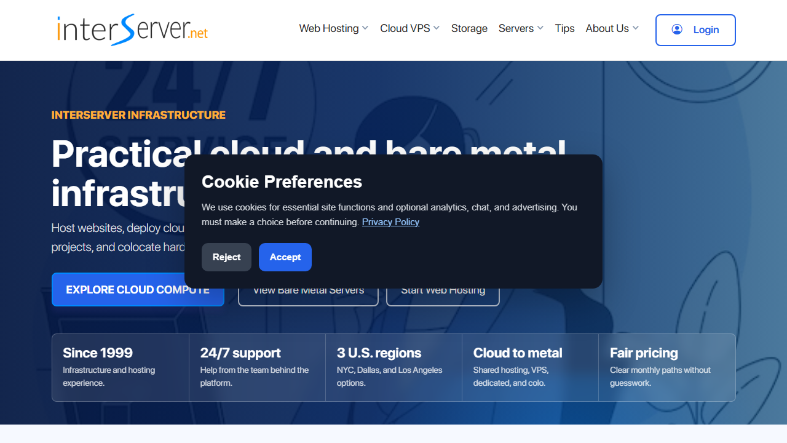Click the Cloud to metal card title
The width and height of the screenshot is (787, 443).
point(518,353)
